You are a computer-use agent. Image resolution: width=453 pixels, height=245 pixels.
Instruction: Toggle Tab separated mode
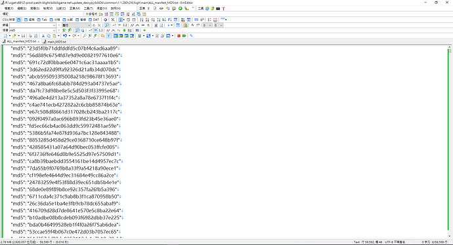coord(41,20)
